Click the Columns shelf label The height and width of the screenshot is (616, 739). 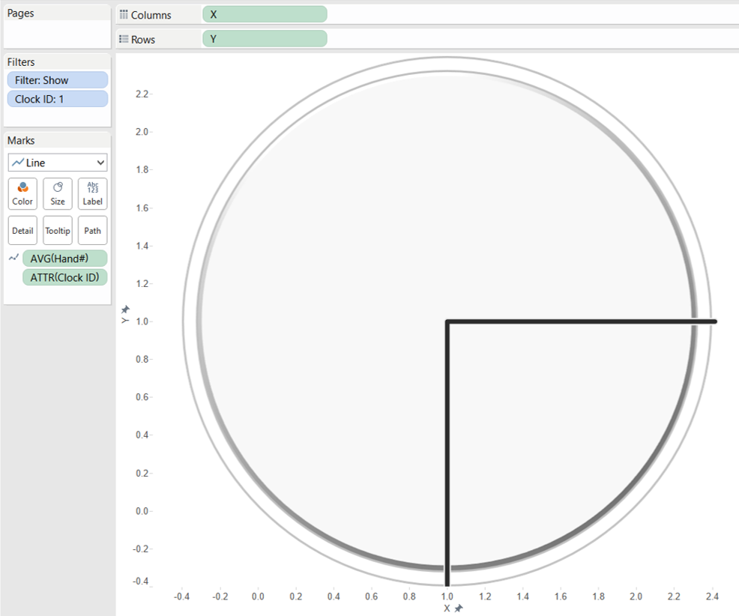[x=151, y=15]
